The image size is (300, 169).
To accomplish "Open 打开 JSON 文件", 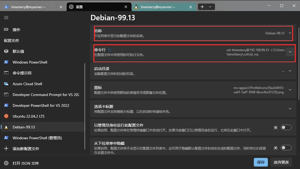I will (42, 163).
